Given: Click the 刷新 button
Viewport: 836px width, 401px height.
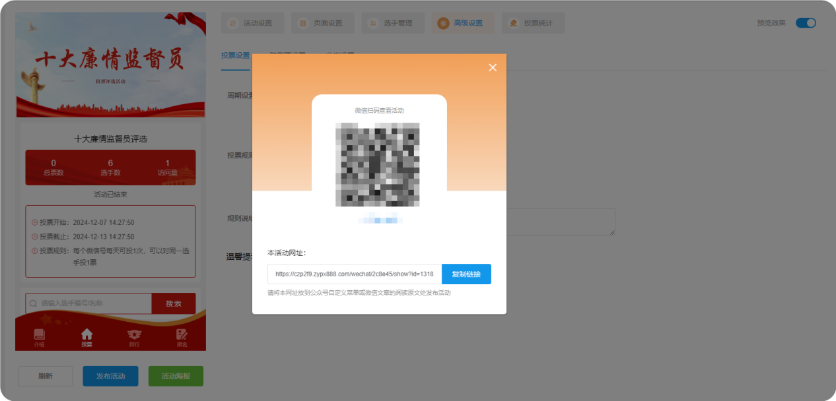Looking at the screenshot, I should [45, 376].
